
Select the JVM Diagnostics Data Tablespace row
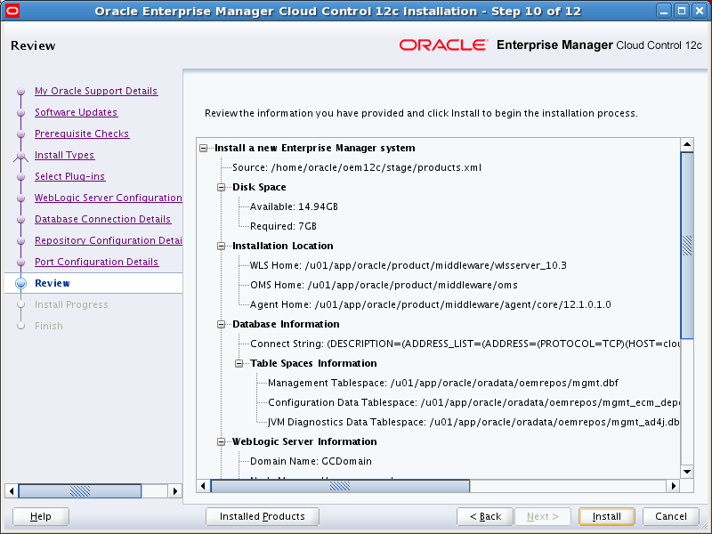coord(473,422)
